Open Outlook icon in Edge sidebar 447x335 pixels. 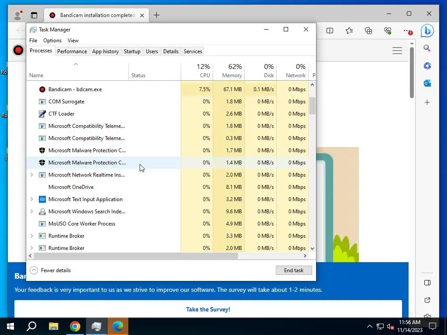(x=427, y=83)
